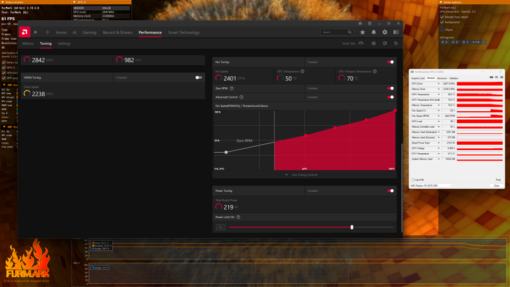
Task: Click the Close button in GPU-Z
Action: [x=497, y=186]
